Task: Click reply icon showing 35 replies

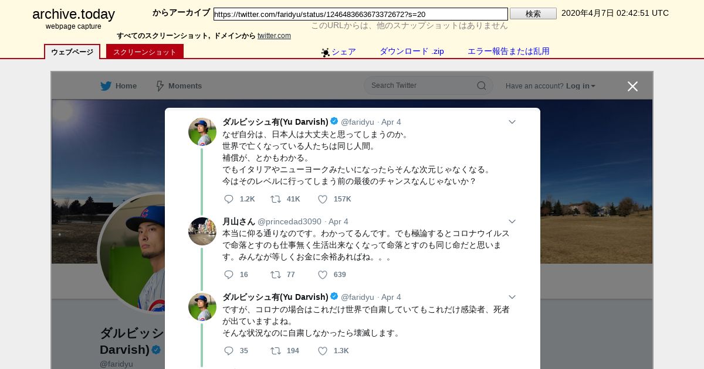Action: (x=229, y=351)
